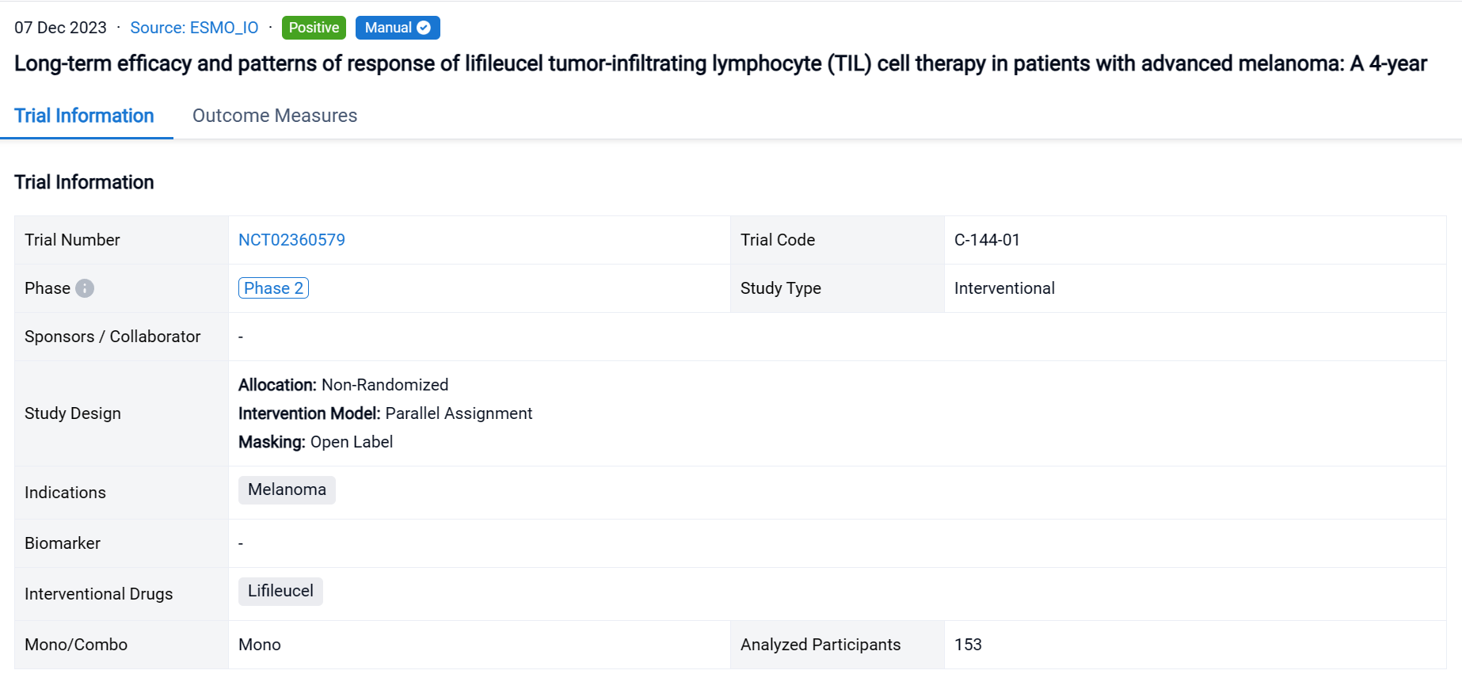Click the Trial Information section heading

[x=84, y=182]
